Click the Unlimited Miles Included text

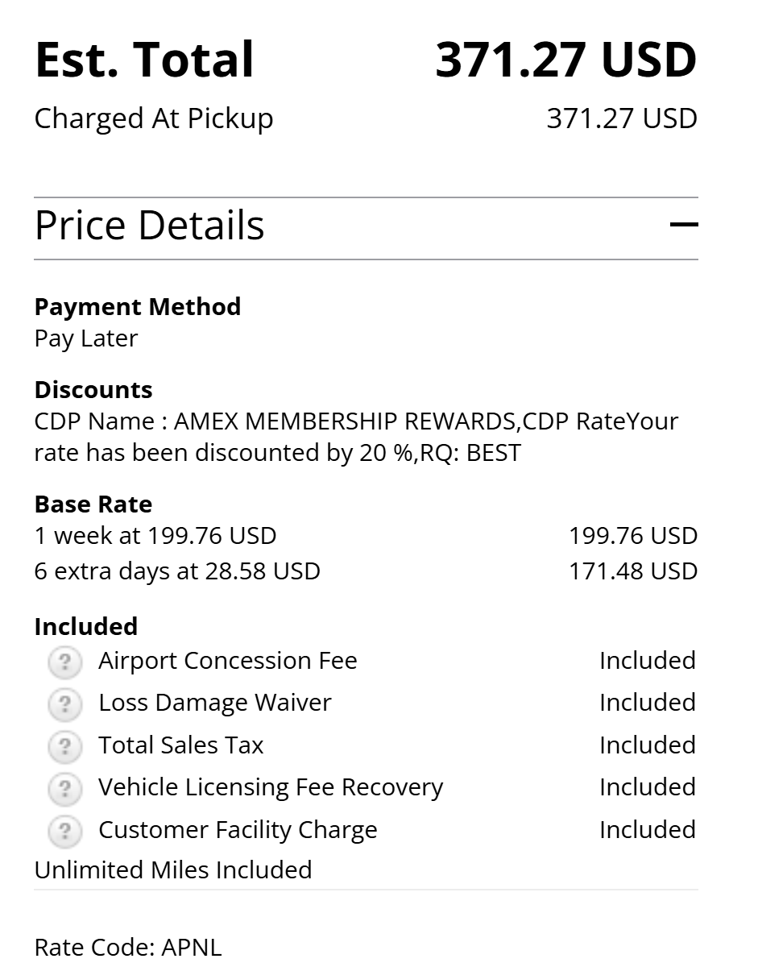click(173, 870)
